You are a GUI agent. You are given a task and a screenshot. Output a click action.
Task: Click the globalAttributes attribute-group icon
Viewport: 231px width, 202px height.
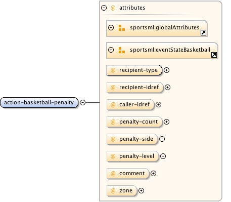pyautogui.click(x=122, y=28)
